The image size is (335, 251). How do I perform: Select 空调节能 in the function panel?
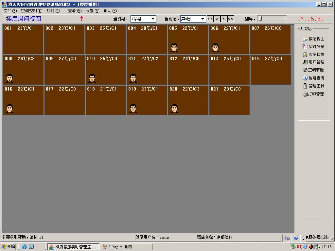313,70
